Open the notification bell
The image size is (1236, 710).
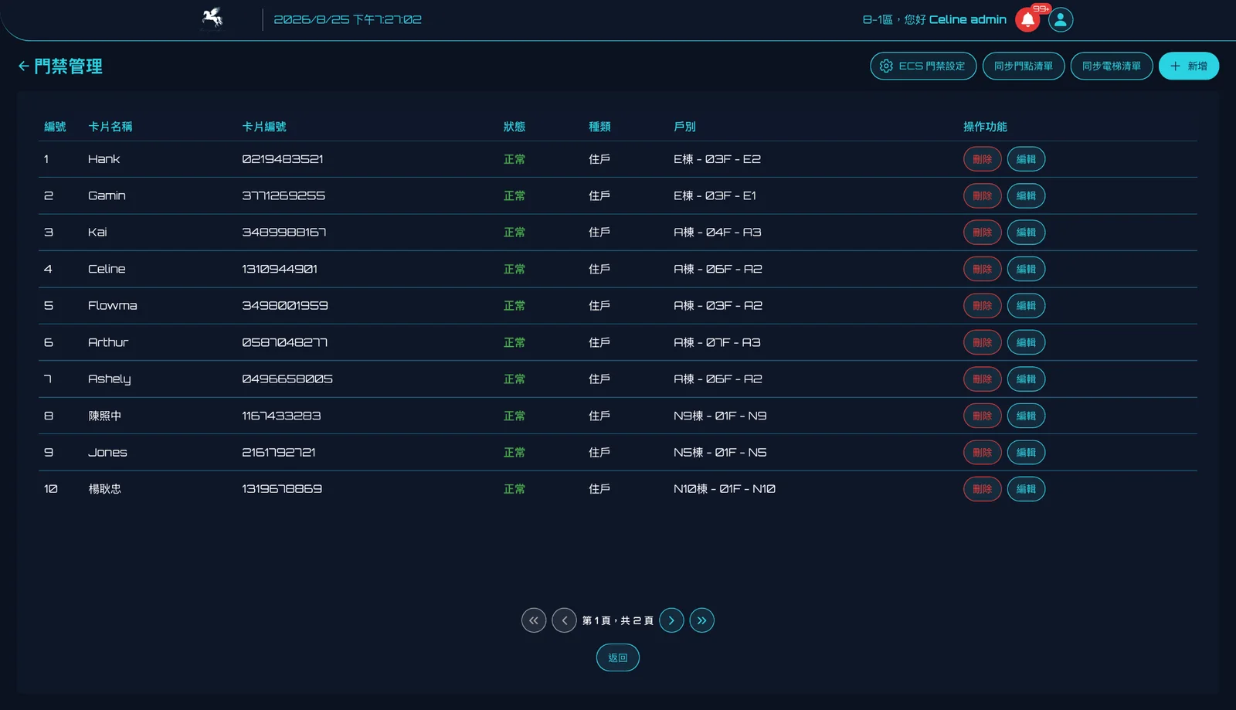pos(1027,20)
